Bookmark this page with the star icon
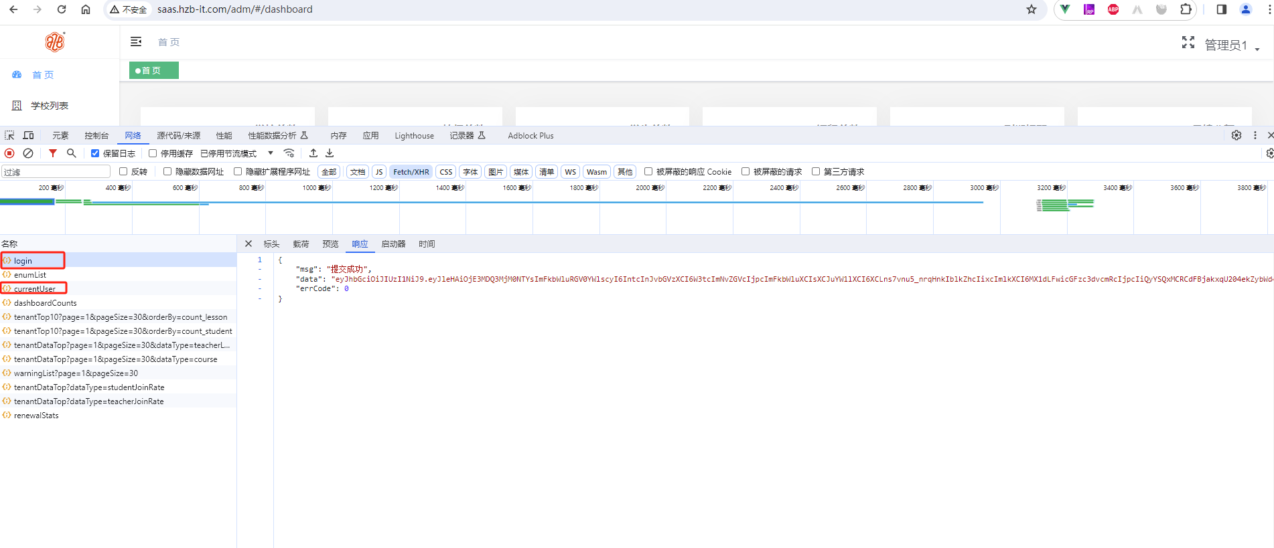The height and width of the screenshot is (548, 1274). click(x=1032, y=9)
